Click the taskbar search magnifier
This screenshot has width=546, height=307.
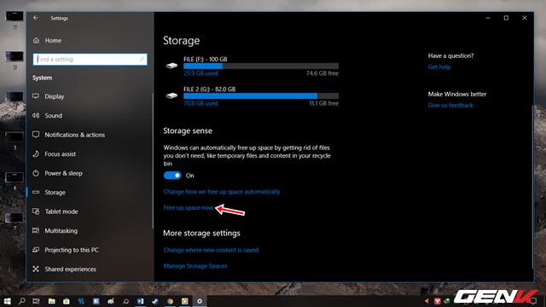[21, 301]
